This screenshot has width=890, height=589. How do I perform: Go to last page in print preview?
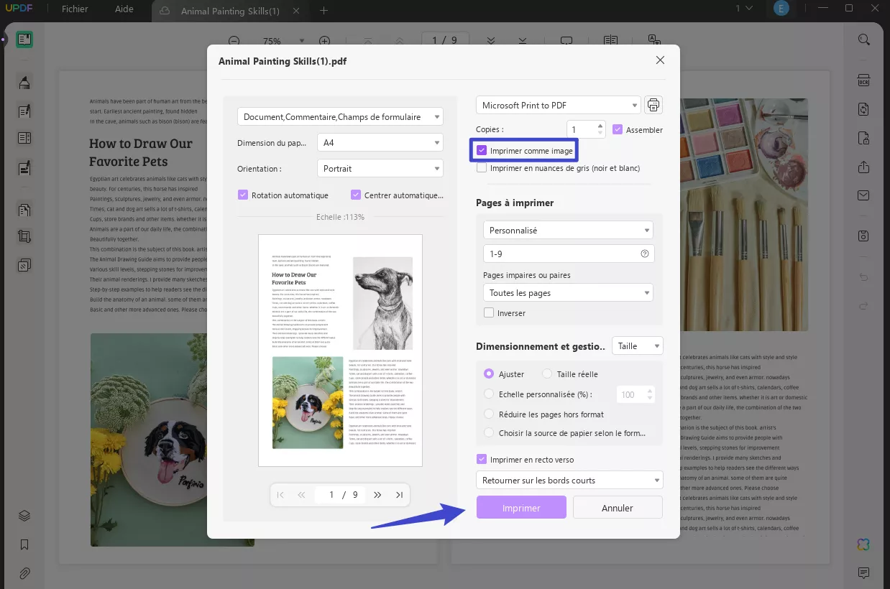click(x=399, y=495)
